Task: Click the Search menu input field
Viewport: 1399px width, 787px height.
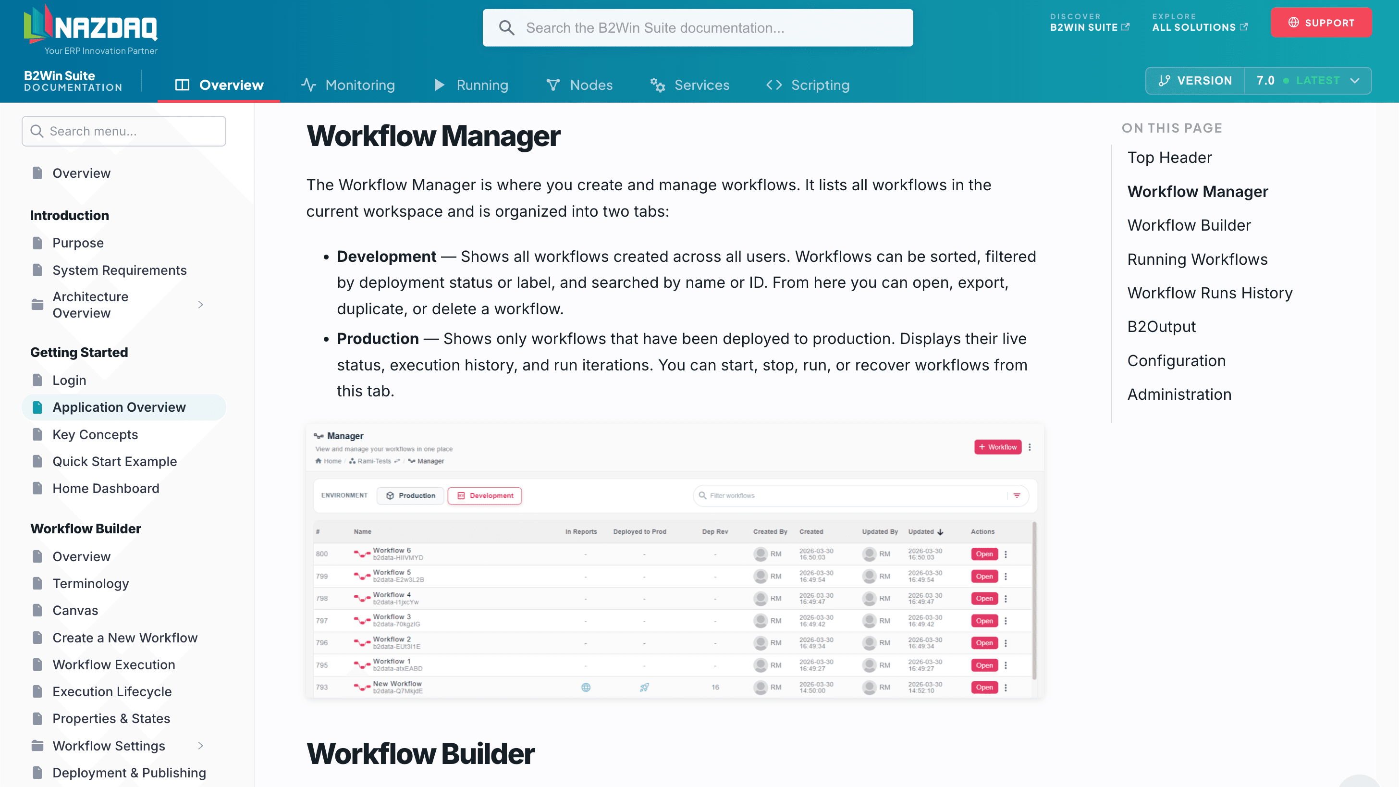Action: tap(124, 131)
